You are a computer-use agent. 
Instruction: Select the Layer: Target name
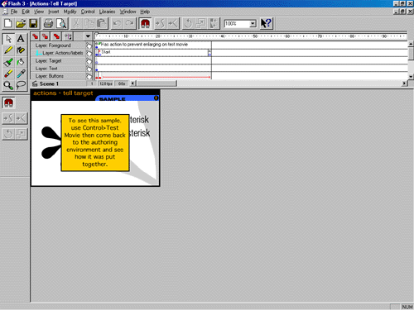coord(48,60)
